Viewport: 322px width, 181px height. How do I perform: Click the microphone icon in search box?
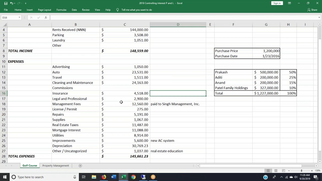75,177
